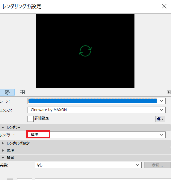Open the 背景 なし dropdown
The height and width of the screenshot is (180, 171).
click(88, 165)
